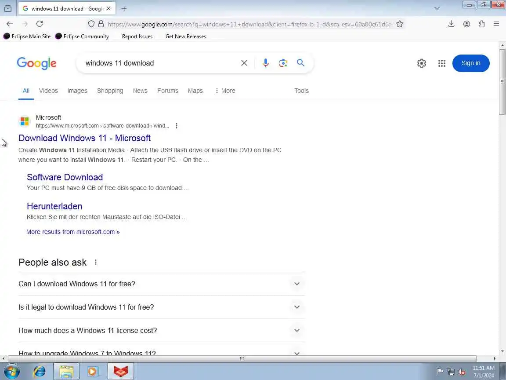Open the Tools search options
Viewport: 506px width, 380px height.
click(301, 91)
